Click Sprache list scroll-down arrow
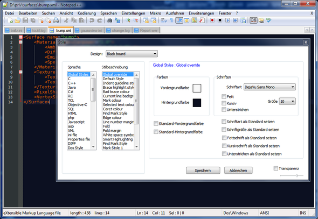The height and width of the screenshot is (219, 318). [93, 147]
